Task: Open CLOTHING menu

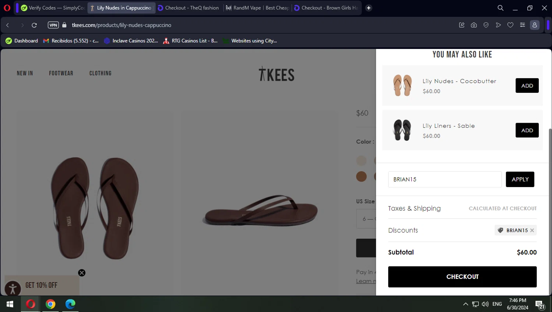Action: coord(100,73)
